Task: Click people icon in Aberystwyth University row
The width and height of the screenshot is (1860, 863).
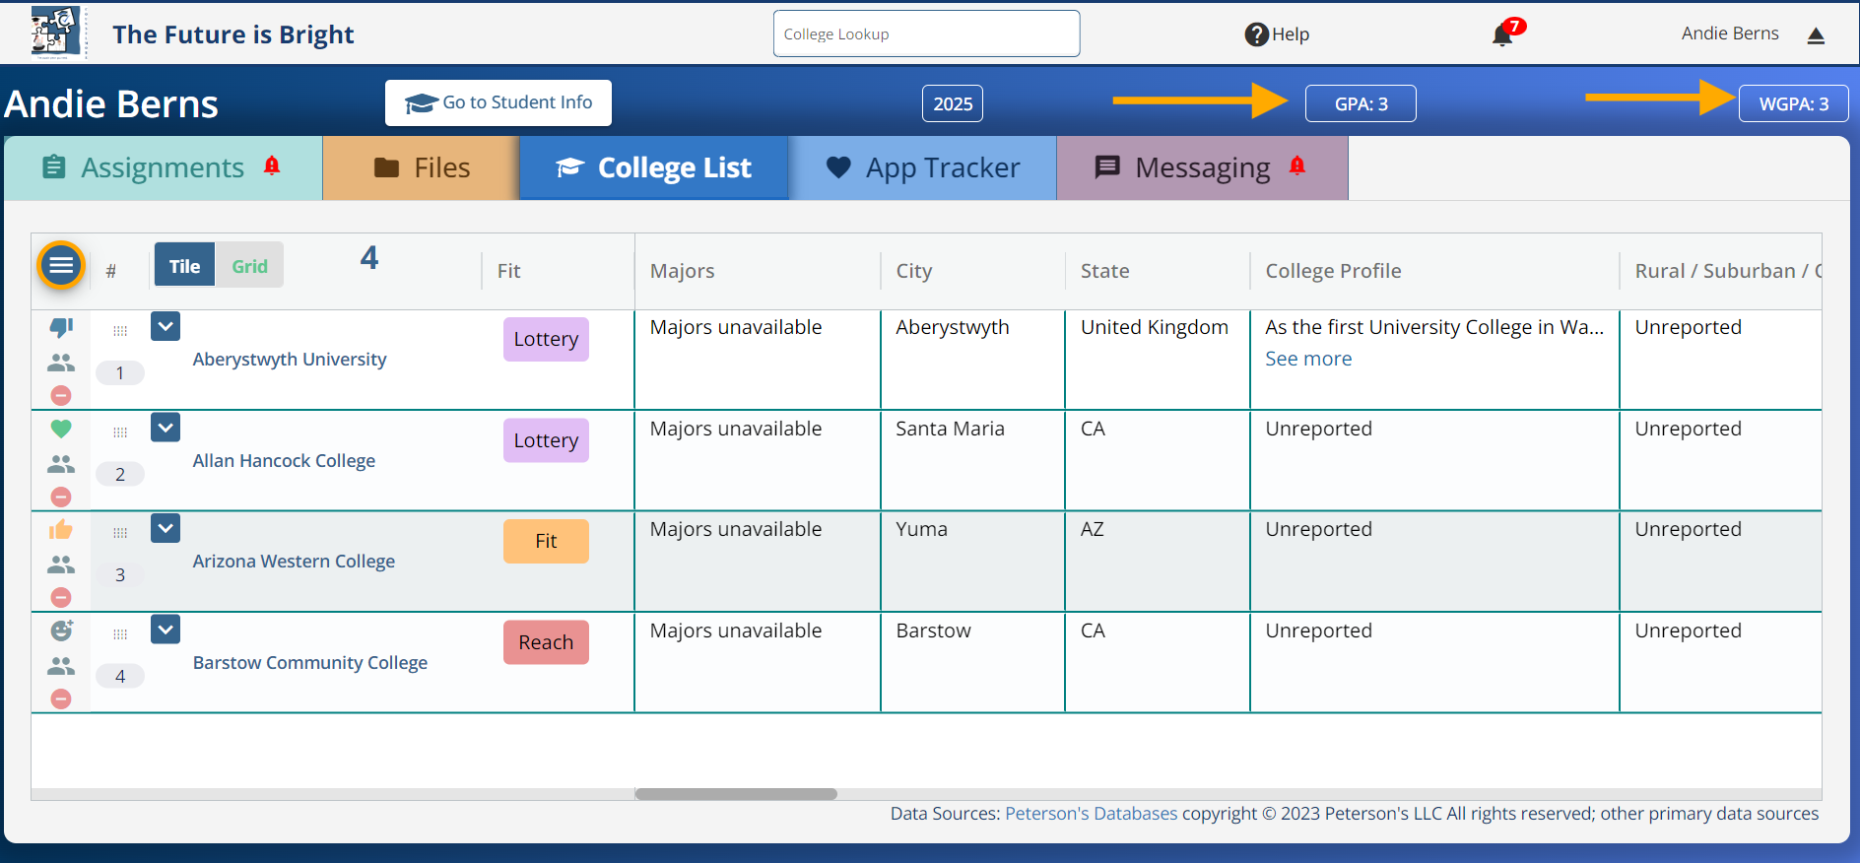Action: pyautogui.click(x=61, y=363)
